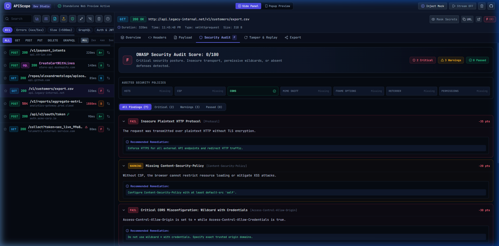Enable the Slow (>500ms) filter chip
Screen dimensions: 499x246
tap(61, 30)
